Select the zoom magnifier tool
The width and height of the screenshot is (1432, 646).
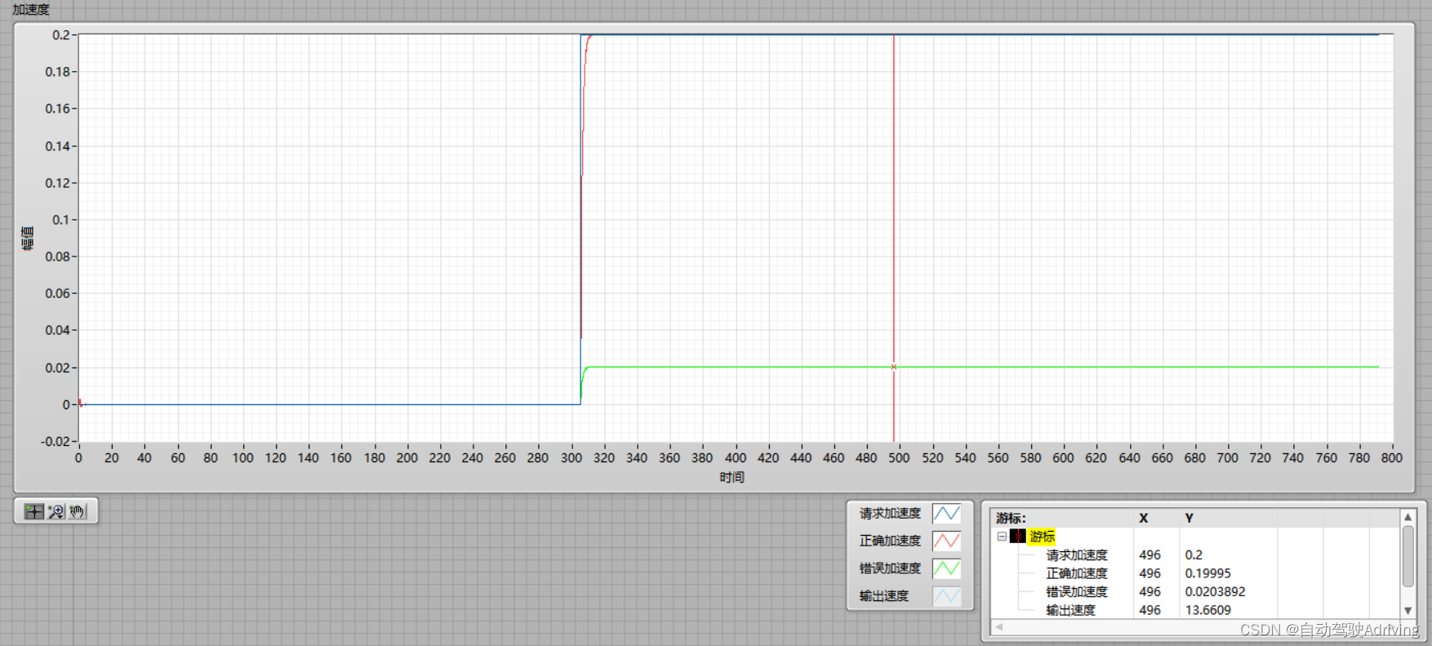pos(56,511)
